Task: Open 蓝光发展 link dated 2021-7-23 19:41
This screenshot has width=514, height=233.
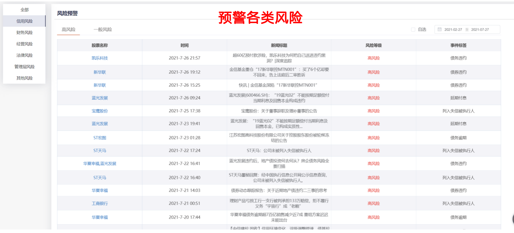Action: [100, 124]
